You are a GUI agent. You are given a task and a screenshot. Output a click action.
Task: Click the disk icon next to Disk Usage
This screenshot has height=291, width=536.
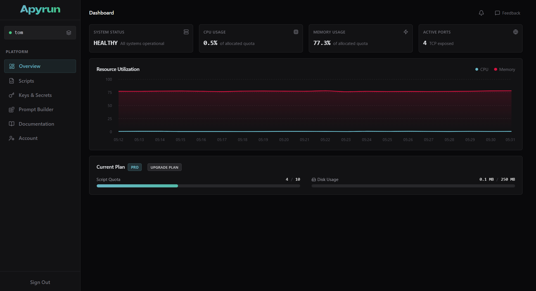point(314,179)
